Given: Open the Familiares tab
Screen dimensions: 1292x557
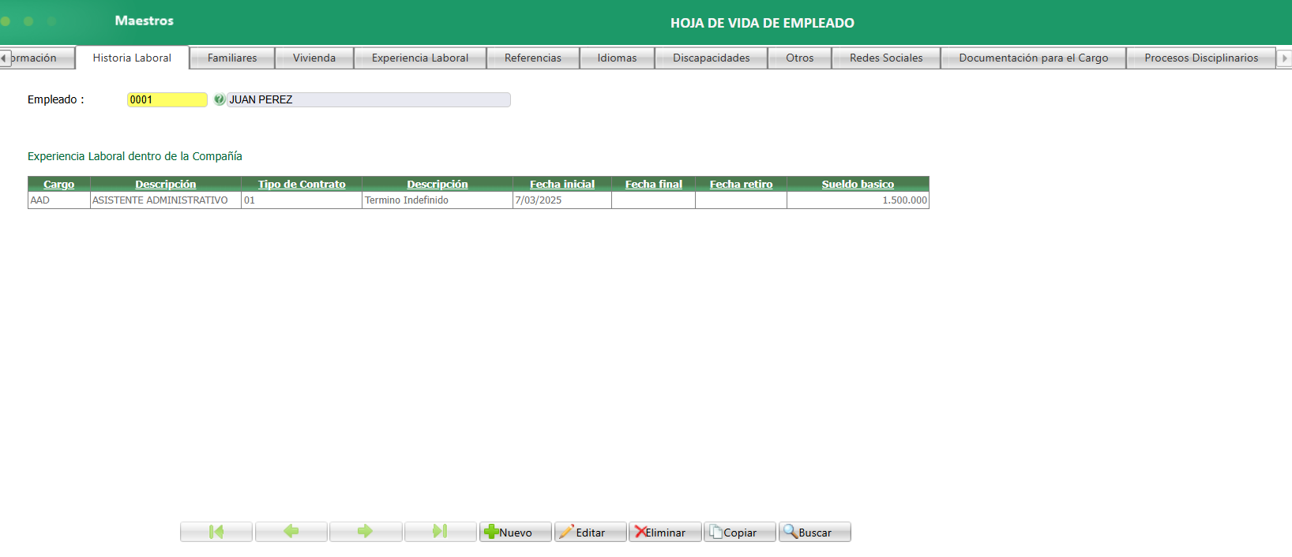Looking at the screenshot, I should pos(232,58).
